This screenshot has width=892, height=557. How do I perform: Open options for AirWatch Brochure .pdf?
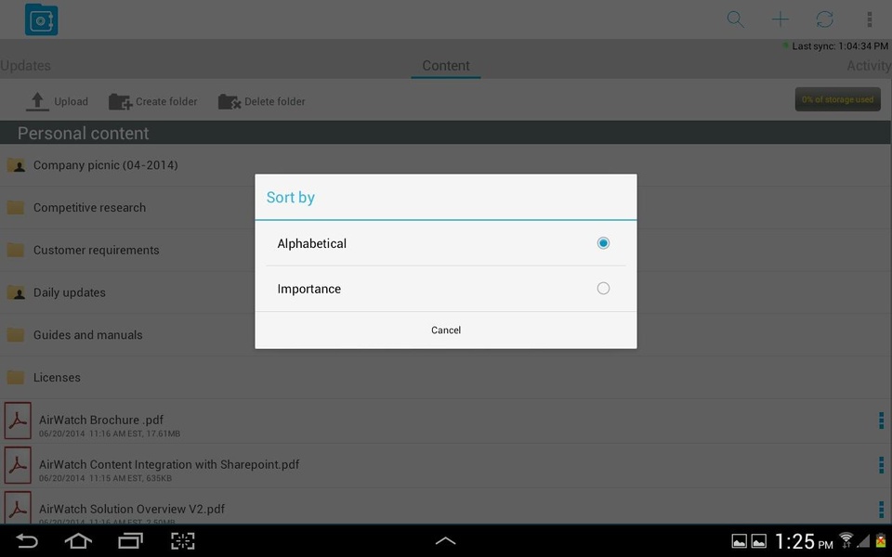coord(881,421)
